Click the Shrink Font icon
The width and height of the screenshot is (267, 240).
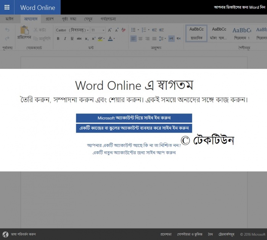pyautogui.click(x=117, y=30)
